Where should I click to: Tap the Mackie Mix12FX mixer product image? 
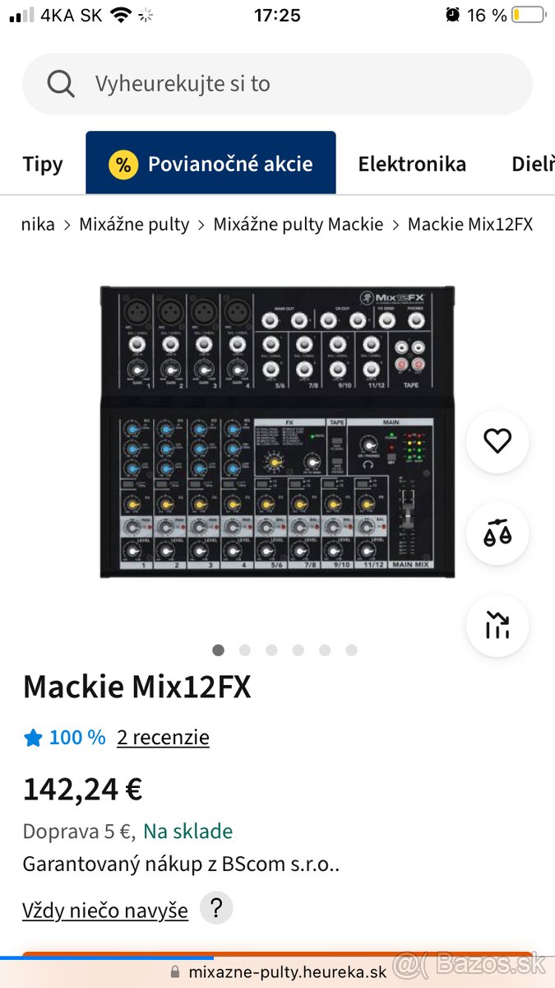[277, 432]
